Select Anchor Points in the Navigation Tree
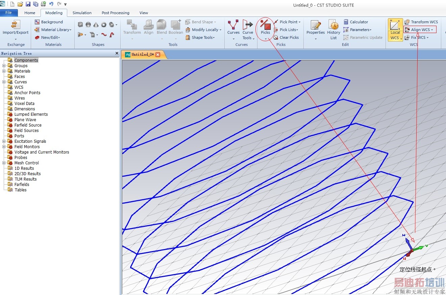This screenshot has height=295, width=446. click(x=27, y=93)
